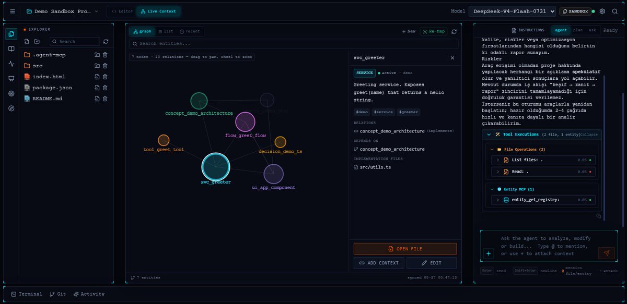This screenshot has width=627, height=304.
Task: Open the compass icon in left sidebar
Action: coord(11,108)
